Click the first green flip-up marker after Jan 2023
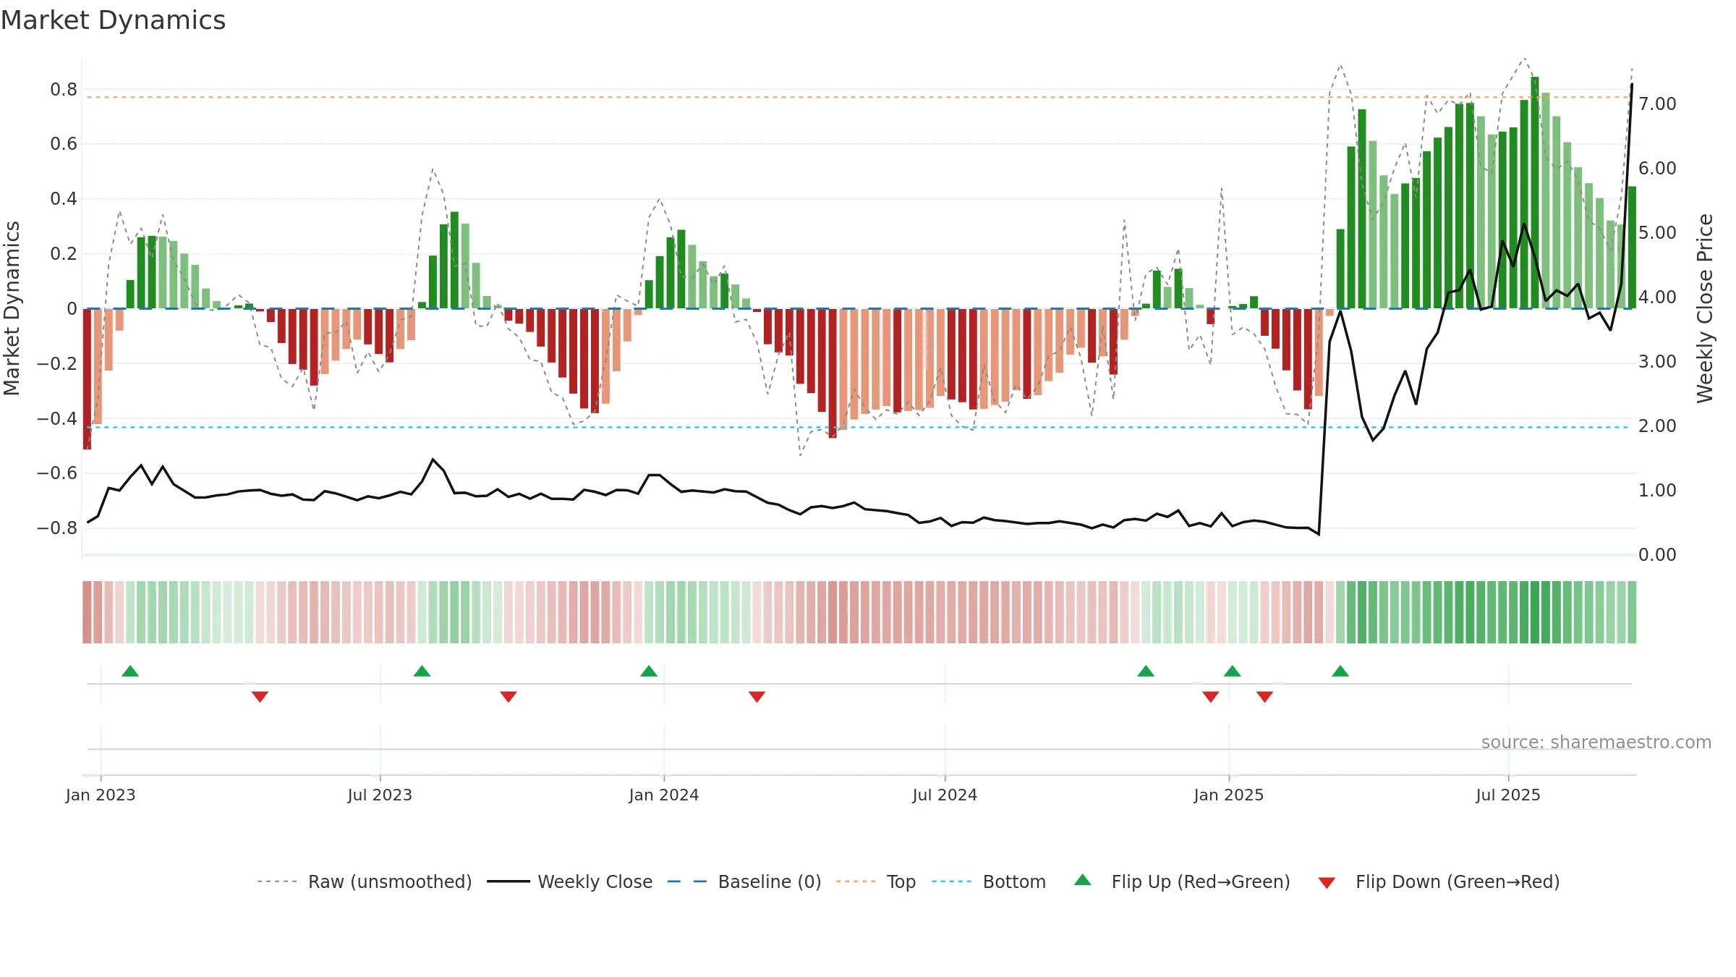The image size is (1736, 977). pyautogui.click(x=130, y=671)
